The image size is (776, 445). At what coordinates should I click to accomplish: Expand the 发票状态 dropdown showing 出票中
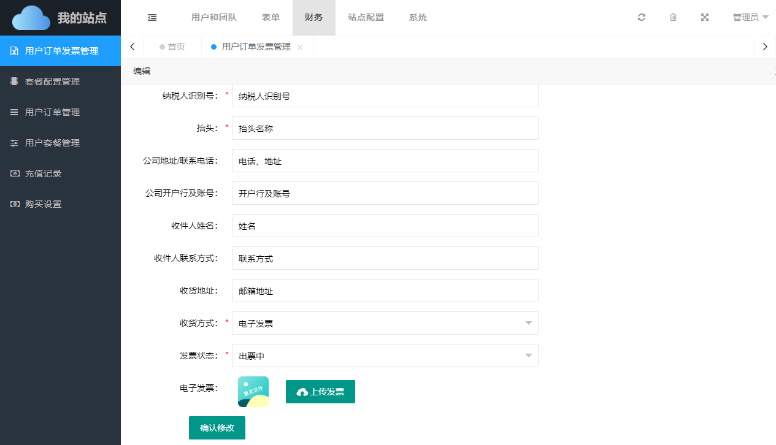[x=385, y=356]
